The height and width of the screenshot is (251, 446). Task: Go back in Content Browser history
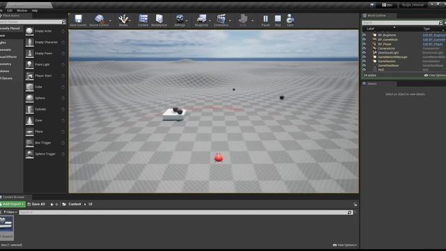coord(52,204)
